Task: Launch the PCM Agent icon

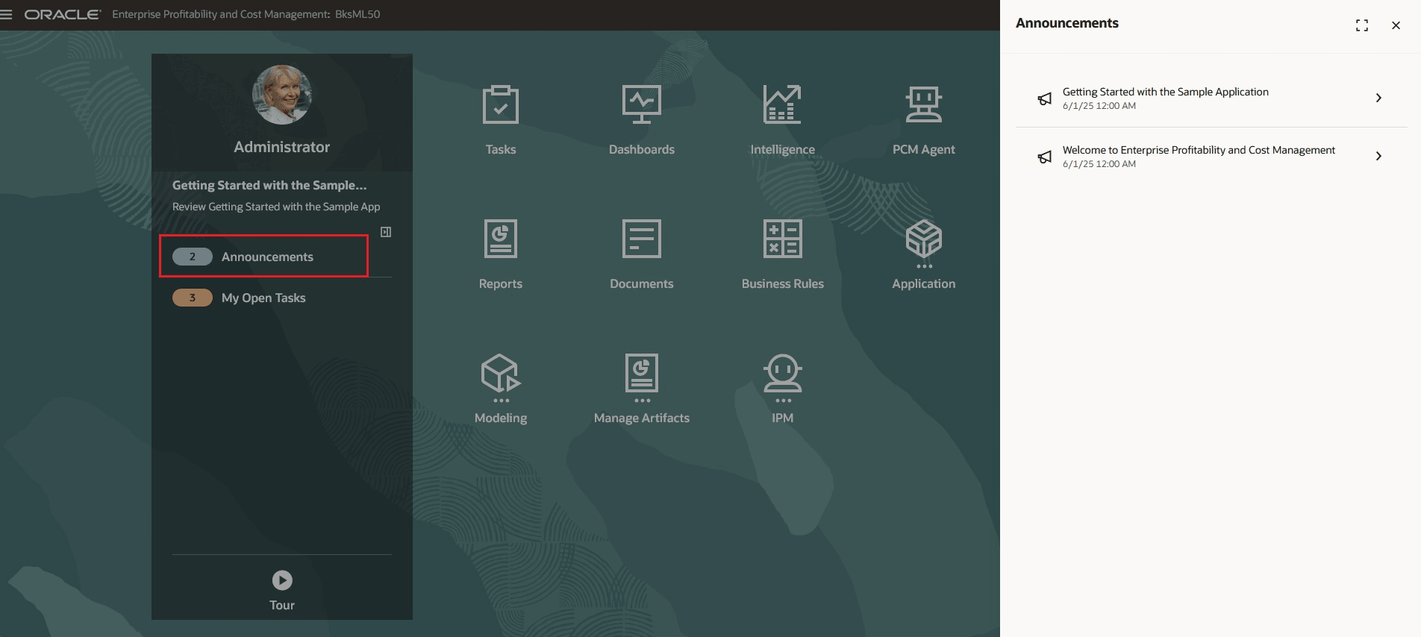Action: pos(924,105)
